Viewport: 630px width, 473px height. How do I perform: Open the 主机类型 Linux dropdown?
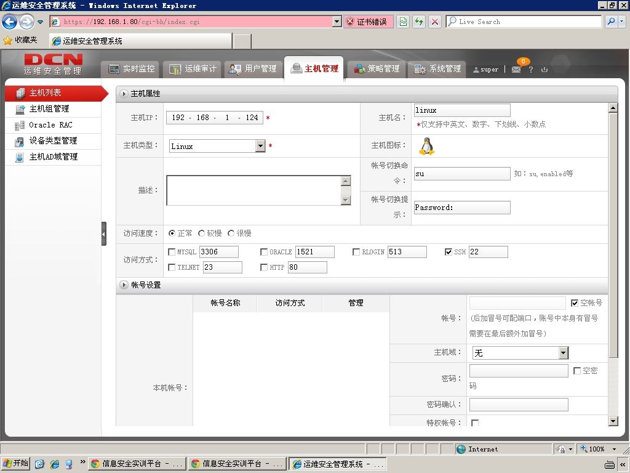260,146
